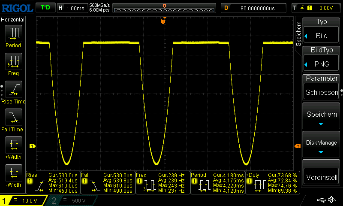Select the Period measurement icon
The image size is (343, 206).
pos(13,33)
